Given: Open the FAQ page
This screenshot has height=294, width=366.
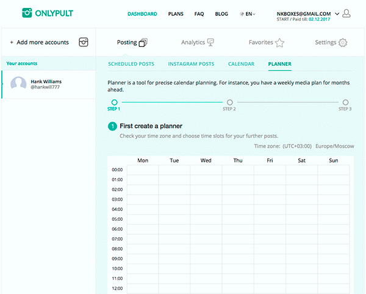Looking at the screenshot, I should pyautogui.click(x=199, y=14).
